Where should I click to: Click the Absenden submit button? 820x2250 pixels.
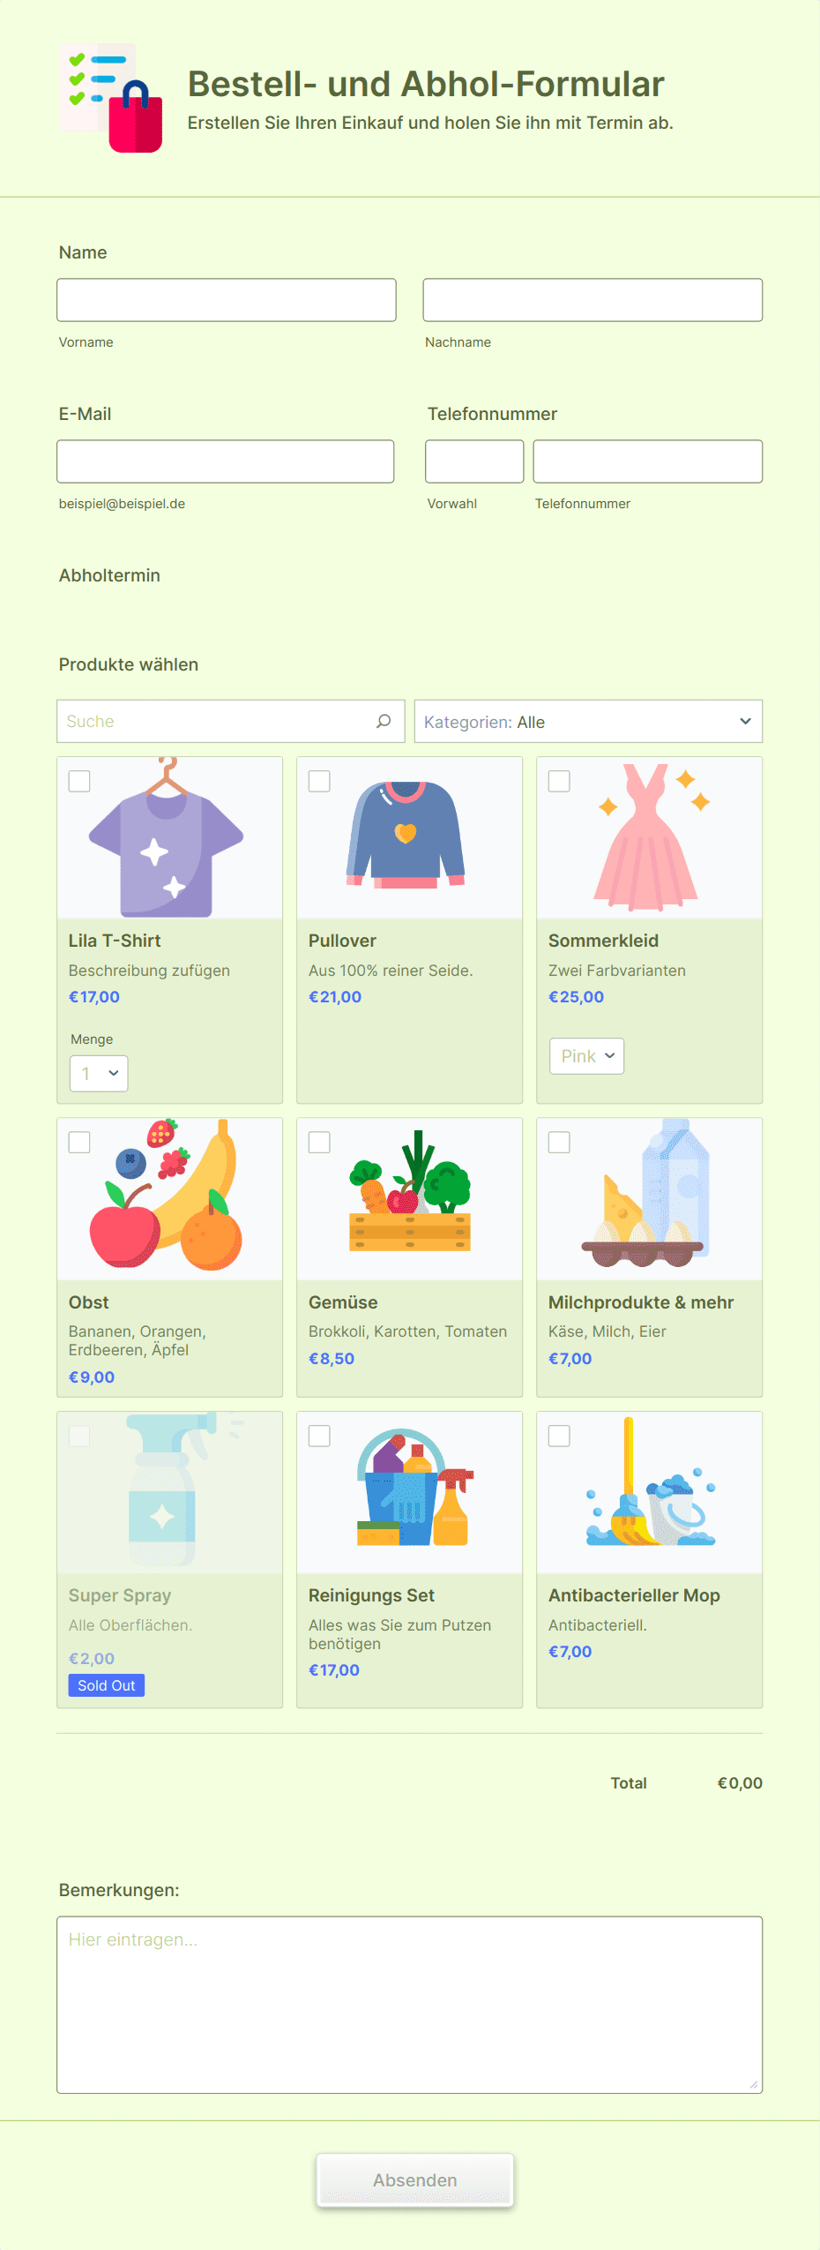pyautogui.click(x=415, y=2180)
